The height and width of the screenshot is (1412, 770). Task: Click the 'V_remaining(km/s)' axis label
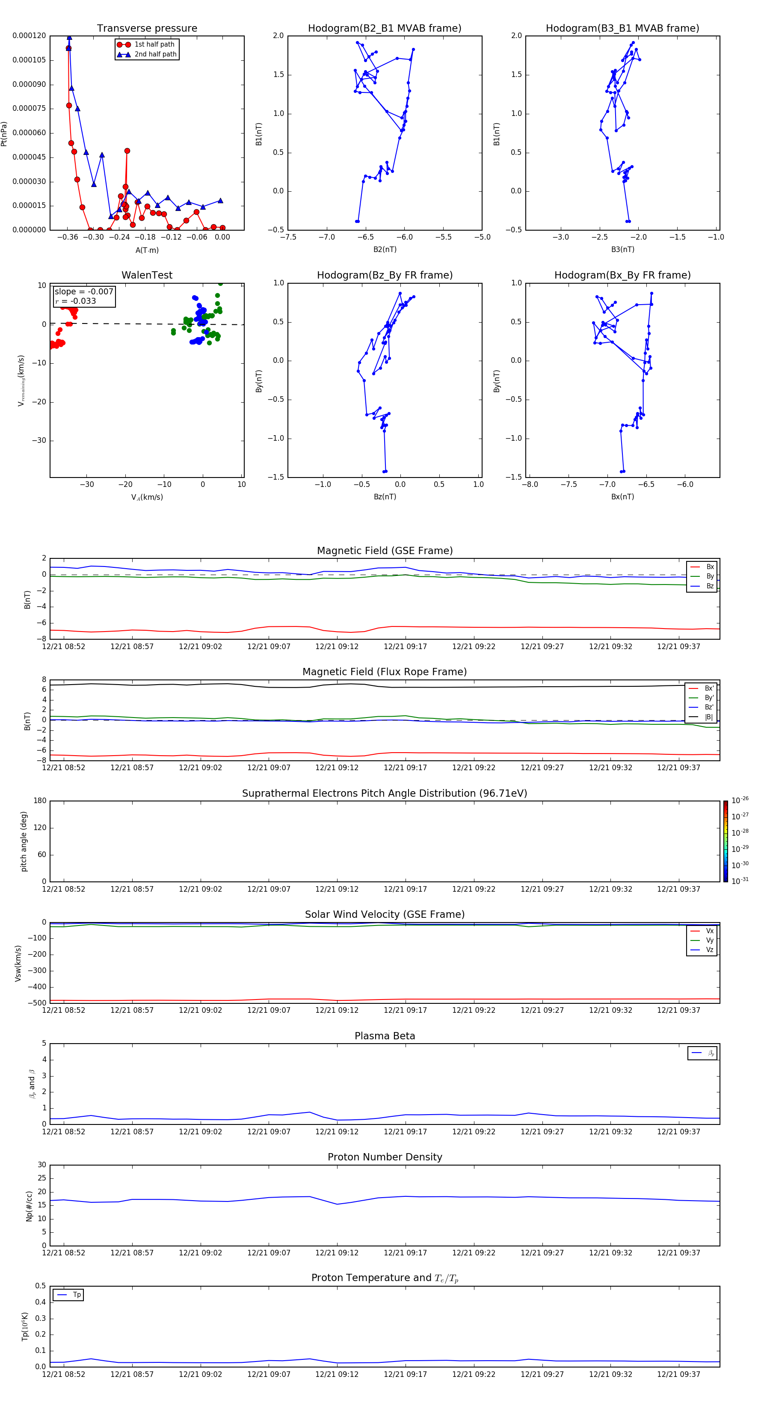[x=21, y=380]
